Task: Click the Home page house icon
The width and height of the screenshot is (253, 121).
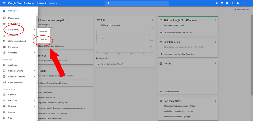Action: [4, 11]
